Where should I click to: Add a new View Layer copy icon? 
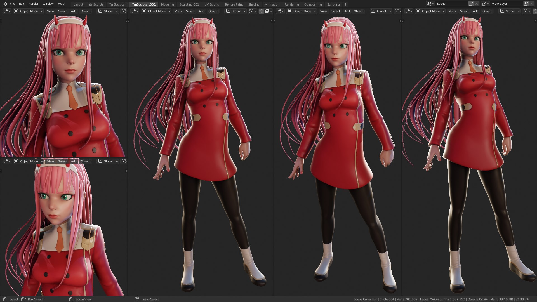[x=526, y=4]
